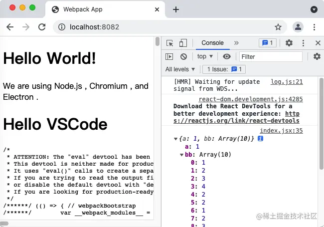Click the console Filter field

pos(271,56)
